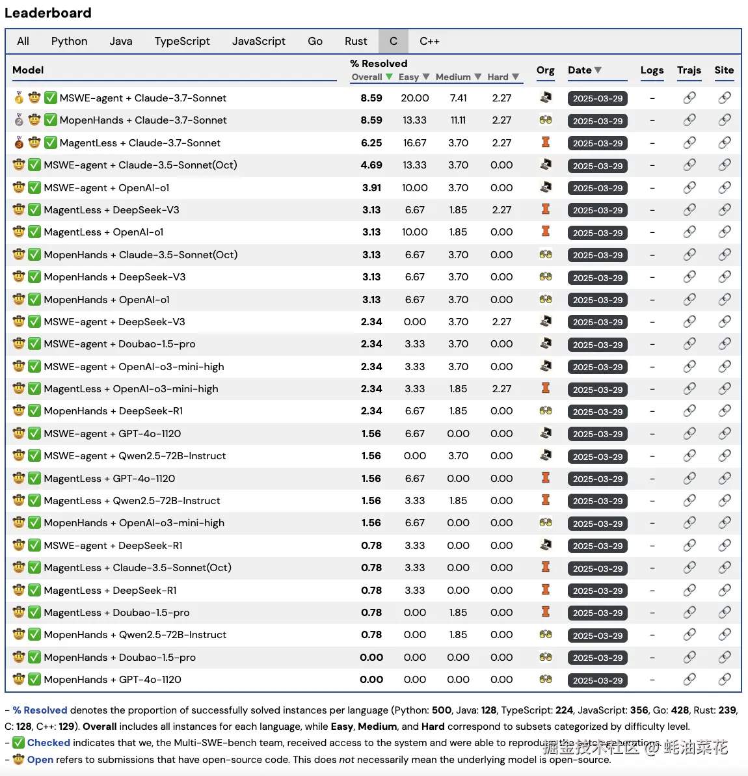748x776 pixels.
Task: Click the 2025-03-29 date badge for MSWE-agent + GPT-4o-1120
Action: (598, 434)
